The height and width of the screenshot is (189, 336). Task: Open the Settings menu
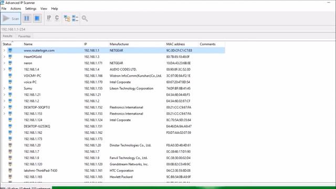point(30,8)
